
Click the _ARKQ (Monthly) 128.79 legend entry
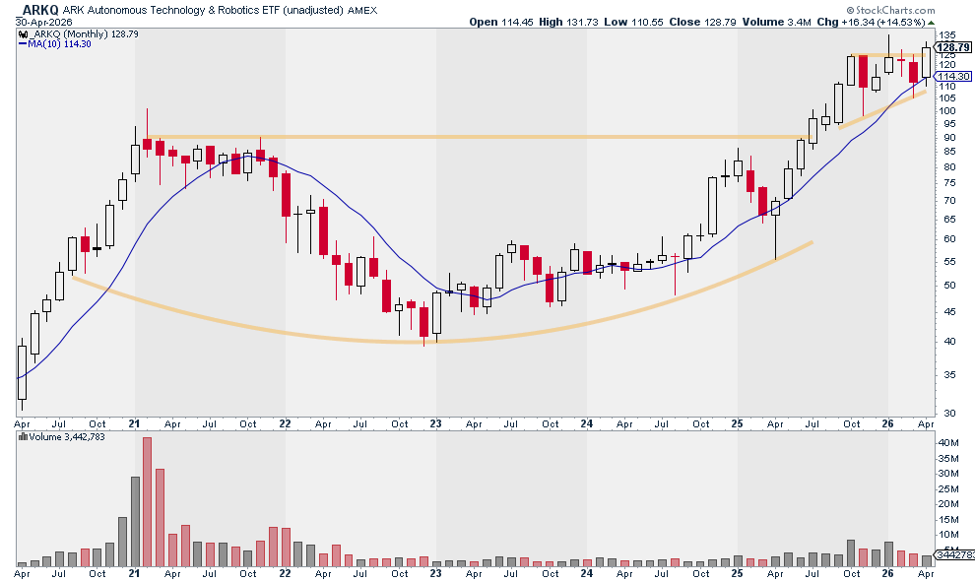(x=84, y=34)
